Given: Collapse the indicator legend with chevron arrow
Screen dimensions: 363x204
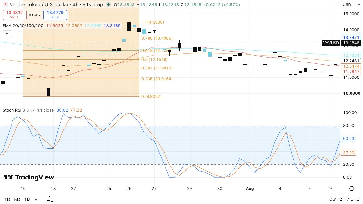Looking at the screenshot, I should [x=7, y=34].
